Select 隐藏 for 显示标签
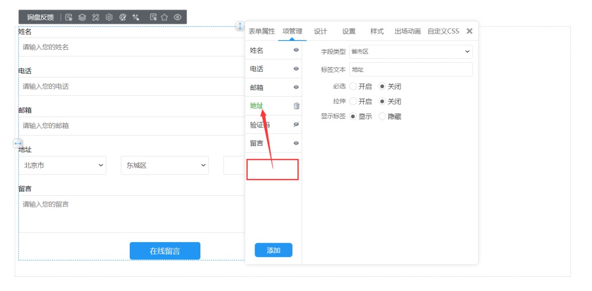This screenshot has width=592, height=291. tap(382, 116)
